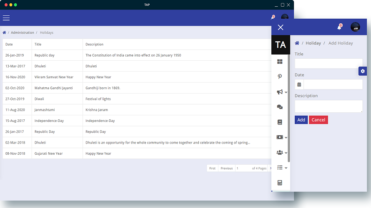
Task: Focus the Title input field
Action: tap(328, 64)
